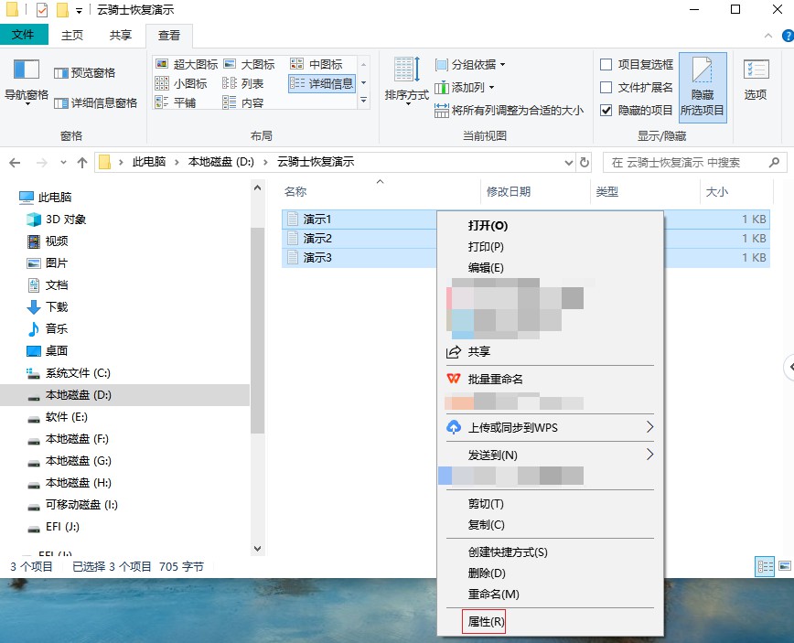
Task: Click the up-directory arrow icon
Action: [x=82, y=163]
